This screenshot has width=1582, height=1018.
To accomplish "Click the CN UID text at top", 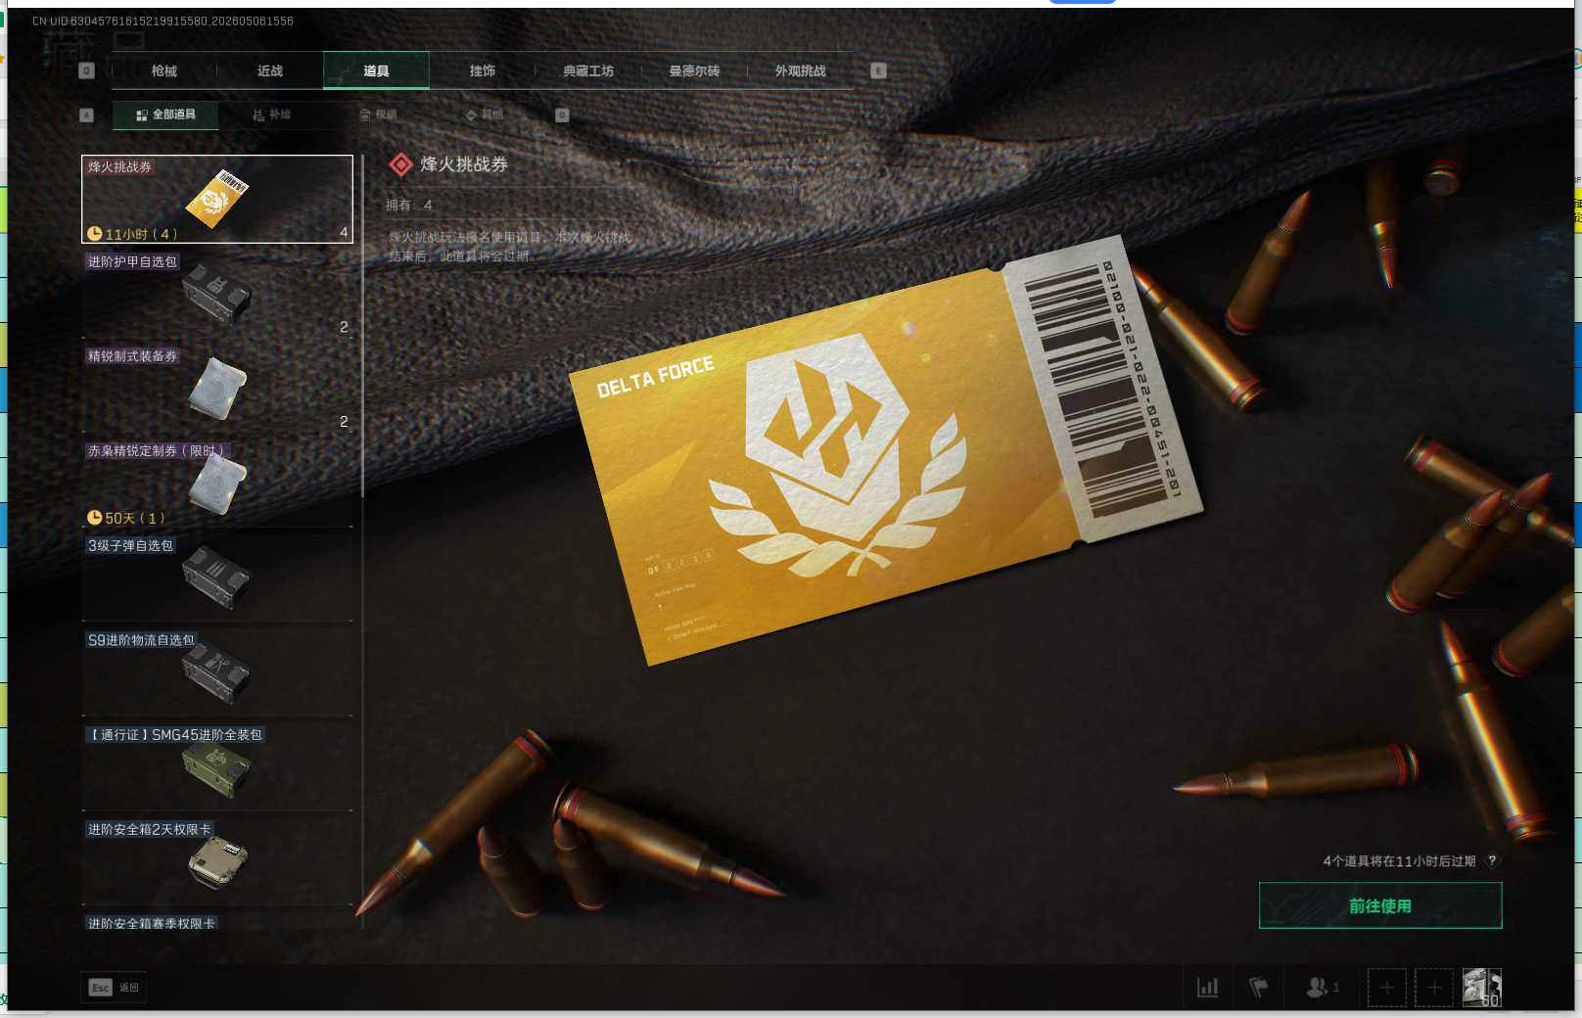I will tap(163, 21).
